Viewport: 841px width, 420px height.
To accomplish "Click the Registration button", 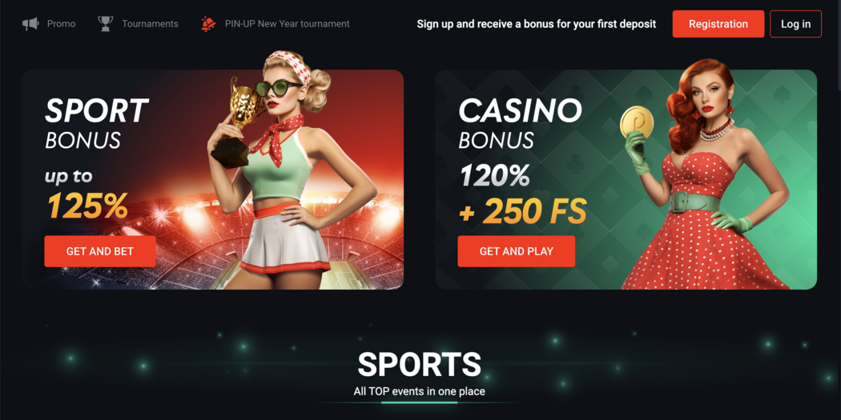I will (x=718, y=24).
